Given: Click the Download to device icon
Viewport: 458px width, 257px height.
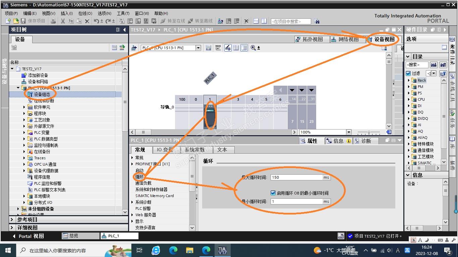Looking at the screenshot, I should tap(130, 21).
